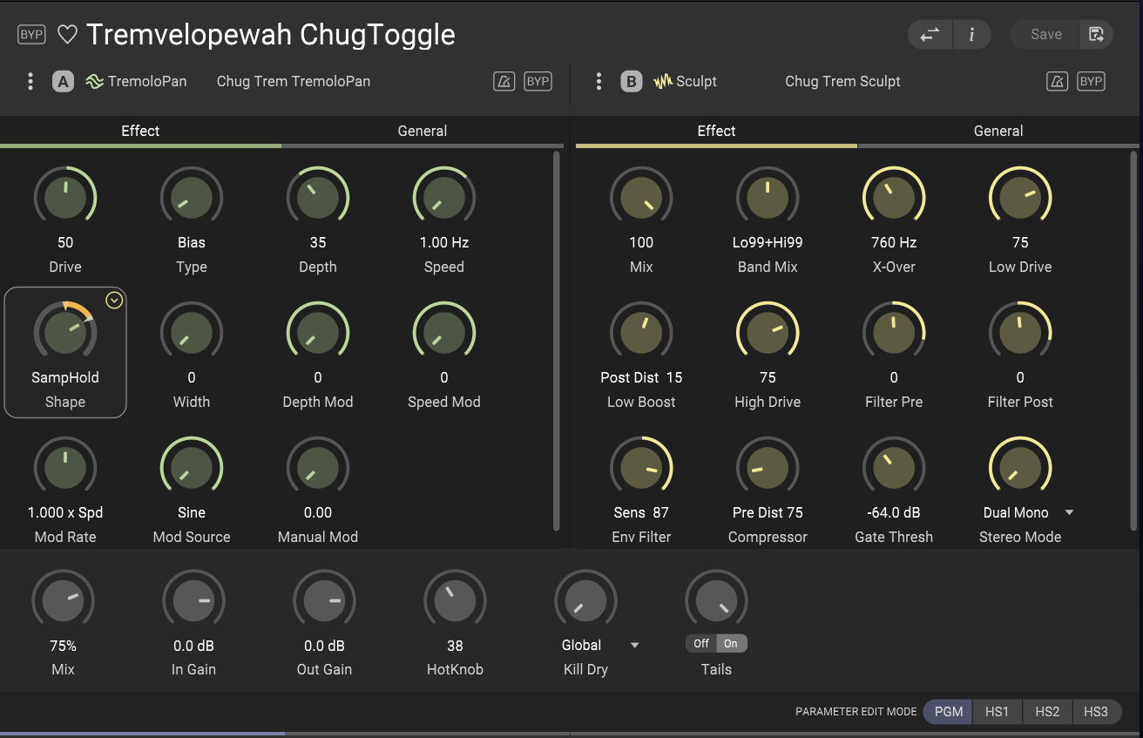Open Chug Trem Sculpt preset name
This screenshot has width=1143, height=738.
(x=842, y=81)
